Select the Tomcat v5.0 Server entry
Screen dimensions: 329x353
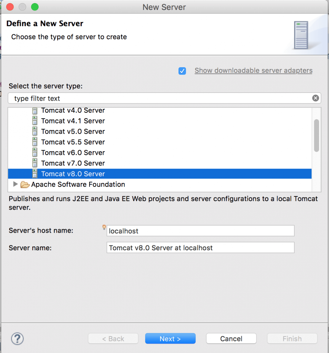[73, 131]
